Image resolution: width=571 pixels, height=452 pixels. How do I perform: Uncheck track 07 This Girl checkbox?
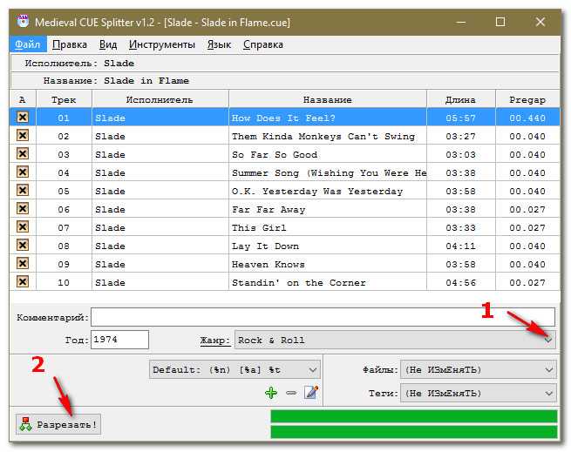[x=23, y=226]
